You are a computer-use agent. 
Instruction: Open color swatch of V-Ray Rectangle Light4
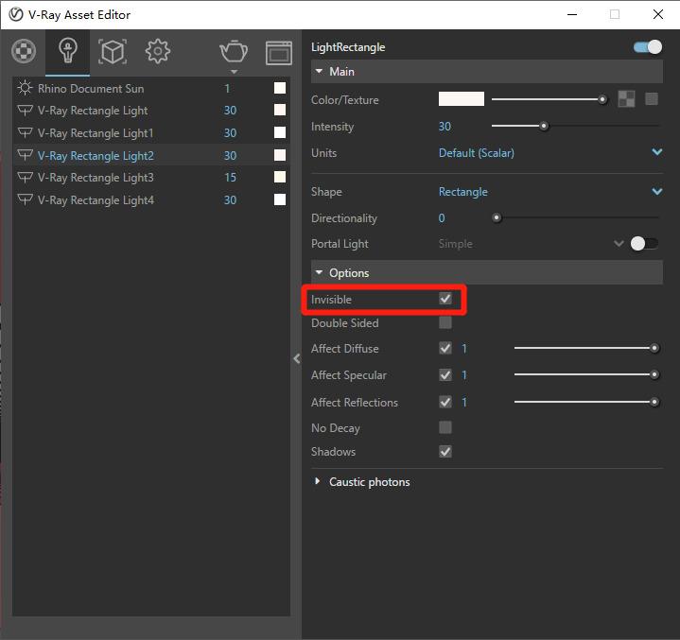click(280, 199)
